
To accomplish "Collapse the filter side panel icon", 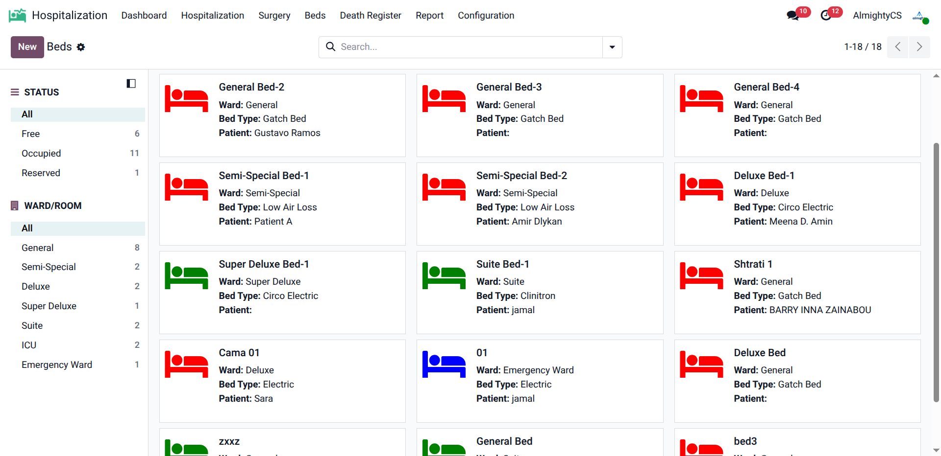I will pyautogui.click(x=131, y=84).
